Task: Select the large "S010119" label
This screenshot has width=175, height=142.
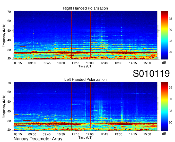Action: coord(151,73)
